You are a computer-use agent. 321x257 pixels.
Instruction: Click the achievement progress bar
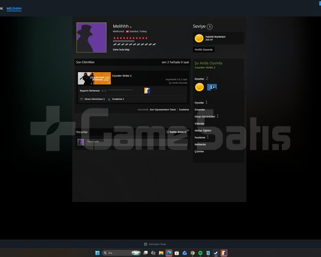click(120, 90)
